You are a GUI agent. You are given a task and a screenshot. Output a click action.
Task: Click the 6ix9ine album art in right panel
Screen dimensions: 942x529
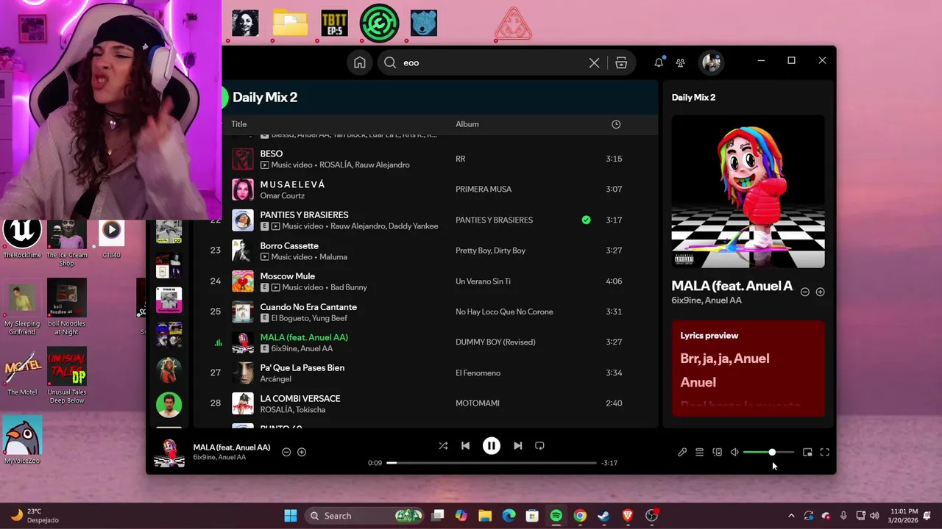748,192
